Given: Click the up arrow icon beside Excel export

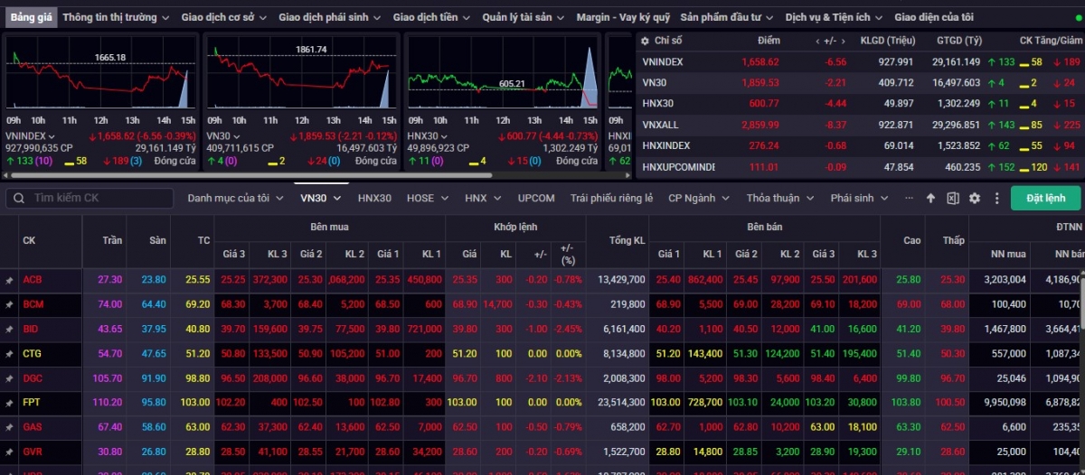Looking at the screenshot, I should pos(930,199).
